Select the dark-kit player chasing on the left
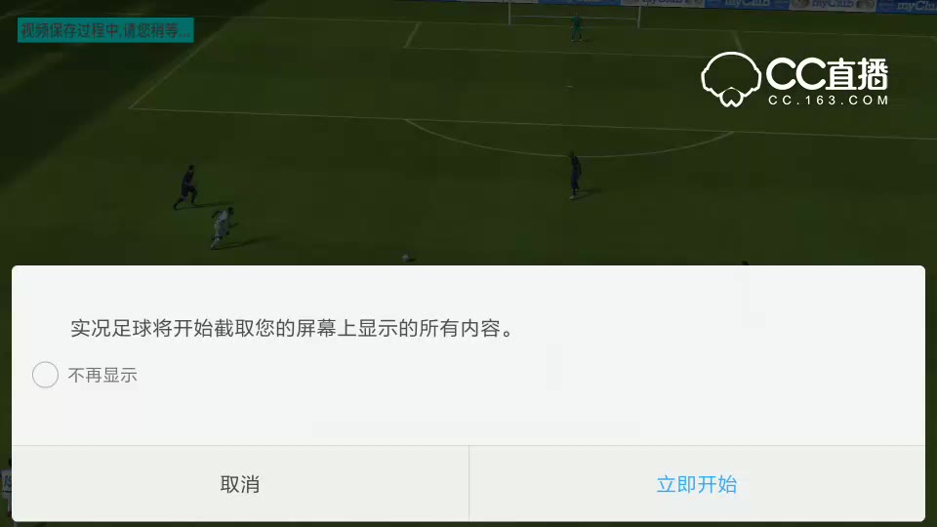 pos(187,187)
